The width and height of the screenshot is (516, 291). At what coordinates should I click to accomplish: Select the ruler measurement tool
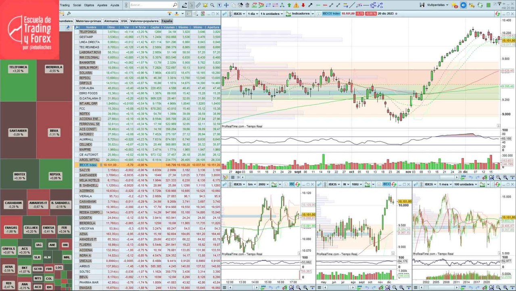198,5
